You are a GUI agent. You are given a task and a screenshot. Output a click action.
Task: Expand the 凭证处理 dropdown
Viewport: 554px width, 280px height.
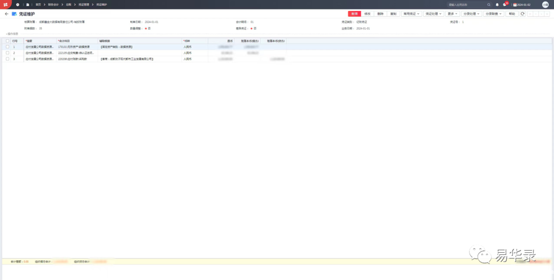[433, 14]
